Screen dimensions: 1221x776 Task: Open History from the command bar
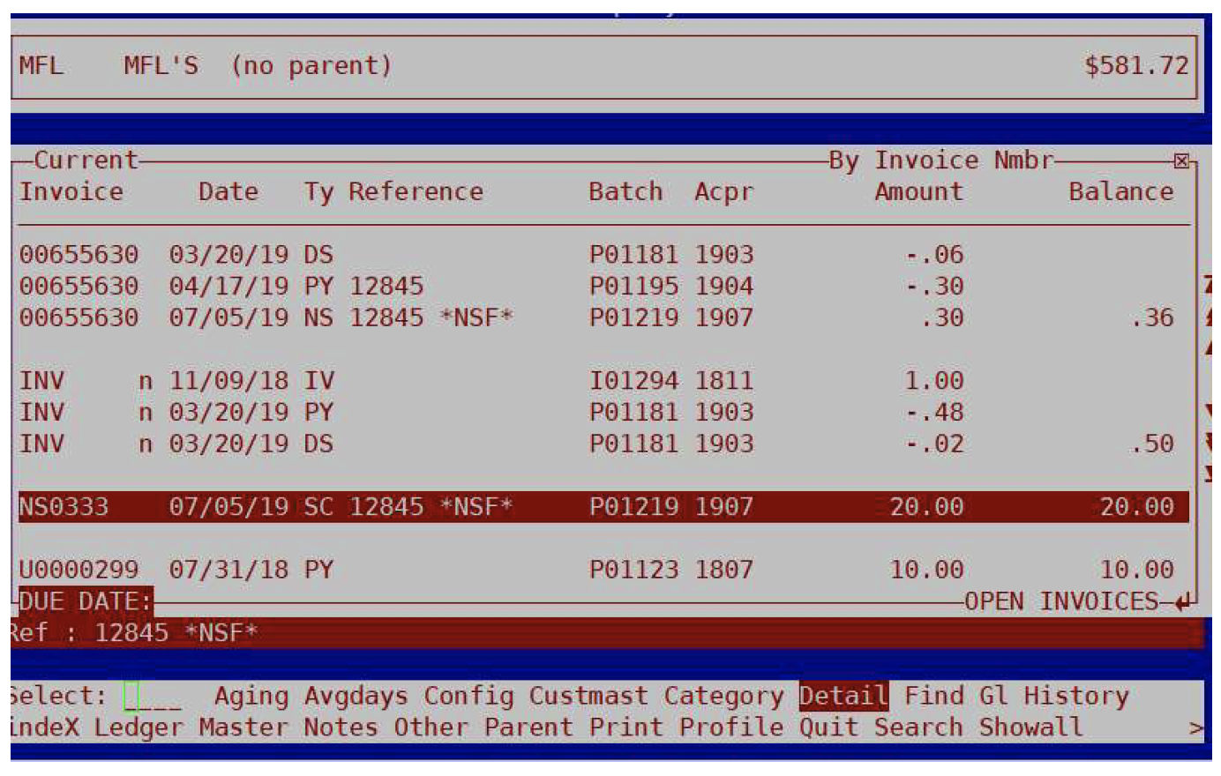(1076, 696)
